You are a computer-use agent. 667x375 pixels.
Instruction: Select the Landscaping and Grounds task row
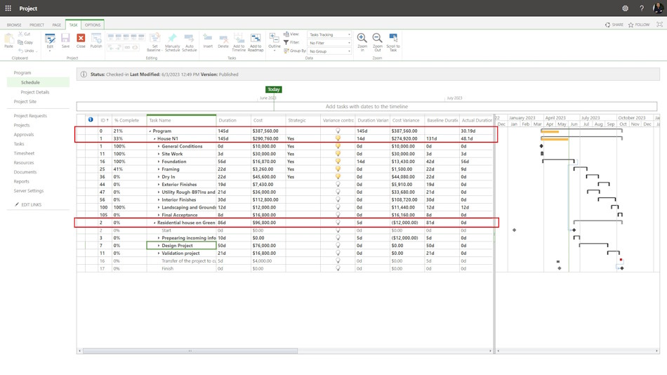pyautogui.click(x=285, y=207)
